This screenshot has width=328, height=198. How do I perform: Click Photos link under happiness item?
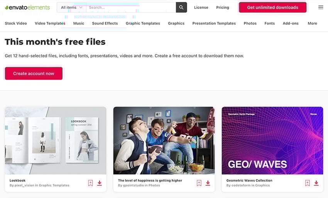[x=154, y=185]
